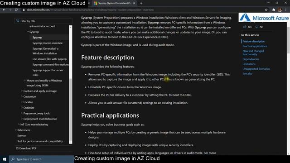This screenshot has width=290, height=163.
Task: Click Download PDF
Action: click(x=26, y=148)
